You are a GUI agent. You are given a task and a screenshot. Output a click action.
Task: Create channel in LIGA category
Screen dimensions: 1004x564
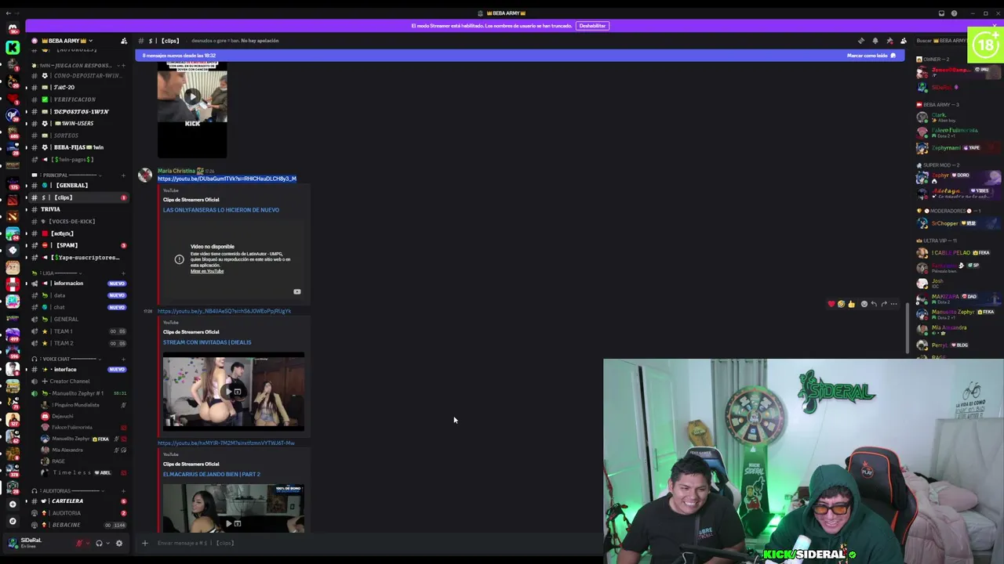123,273
